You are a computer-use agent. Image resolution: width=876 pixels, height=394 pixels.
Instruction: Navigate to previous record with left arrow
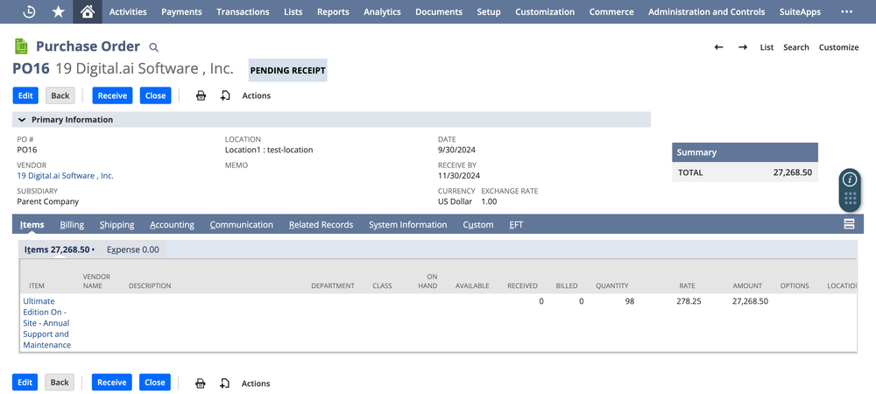[x=718, y=47]
